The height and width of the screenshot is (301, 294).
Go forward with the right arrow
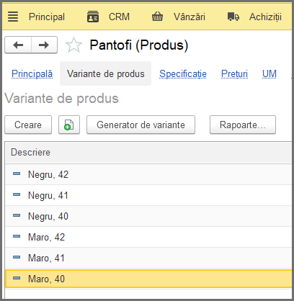point(44,45)
